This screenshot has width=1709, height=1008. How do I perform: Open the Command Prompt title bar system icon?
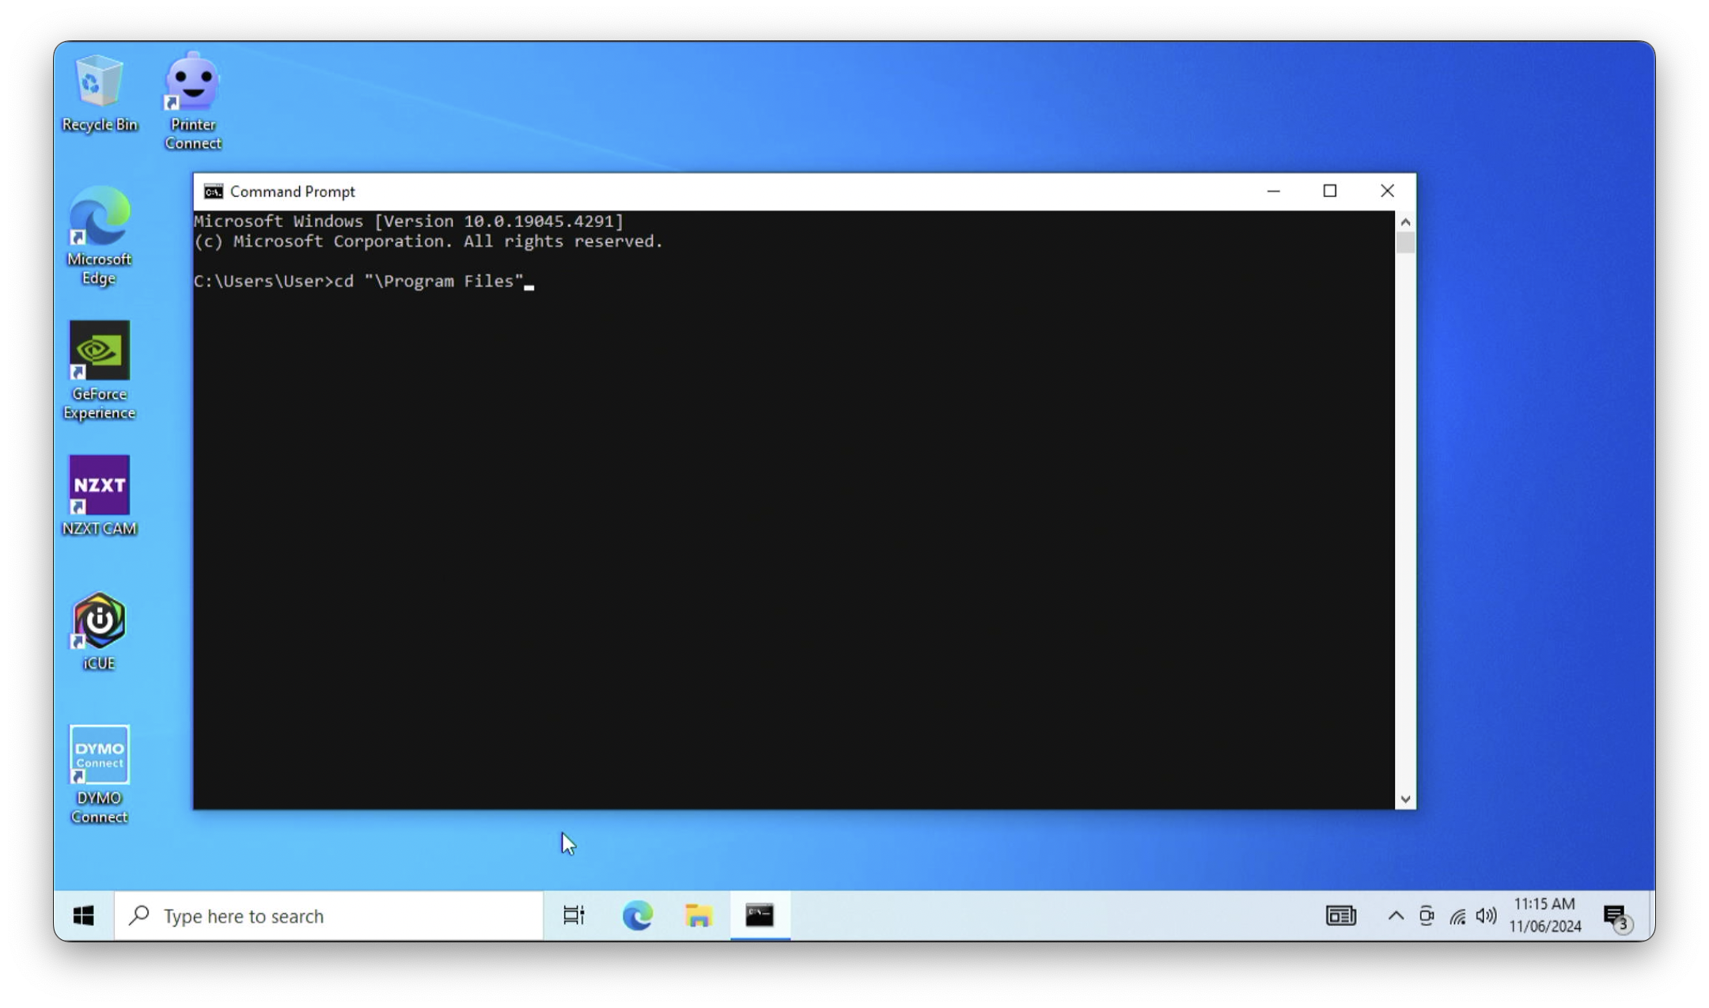(x=214, y=191)
